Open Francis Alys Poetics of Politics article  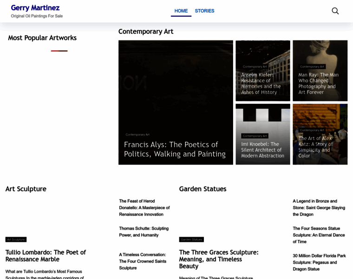[x=175, y=149]
